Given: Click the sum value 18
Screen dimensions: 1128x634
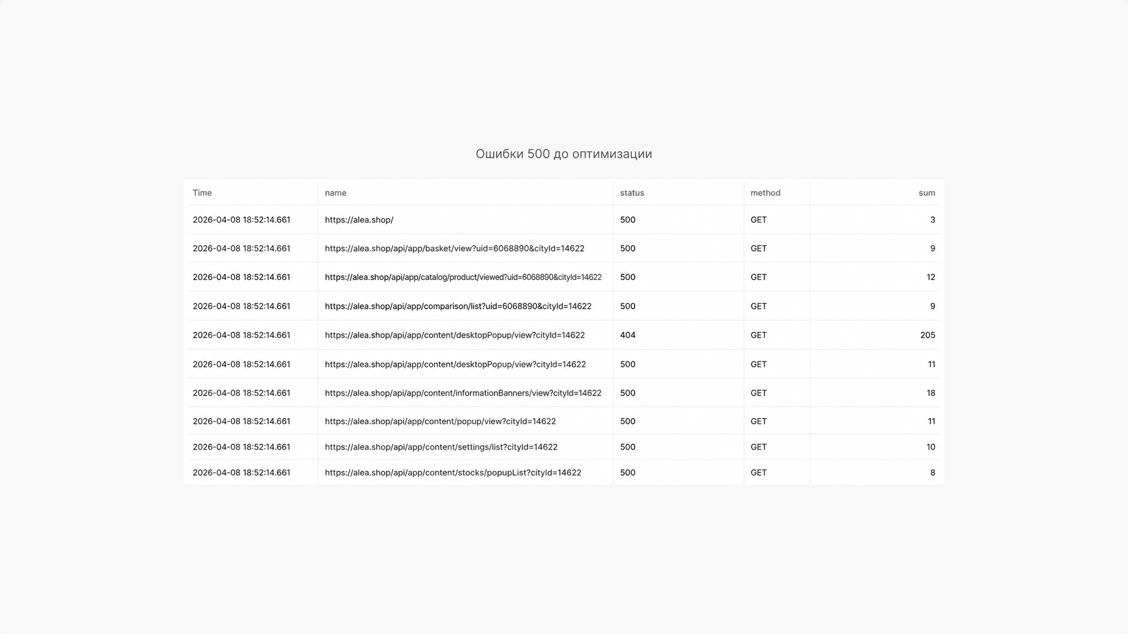Looking at the screenshot, I should pyautogui.click(x=931, y=393).
